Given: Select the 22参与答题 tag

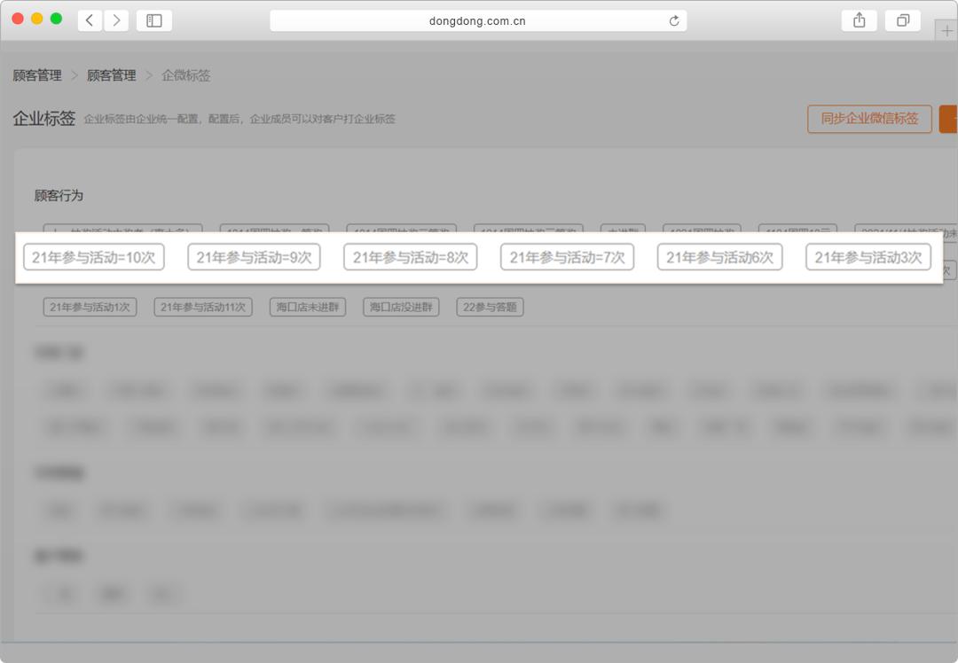Looking at the screenshot, I should coord(490,307).
